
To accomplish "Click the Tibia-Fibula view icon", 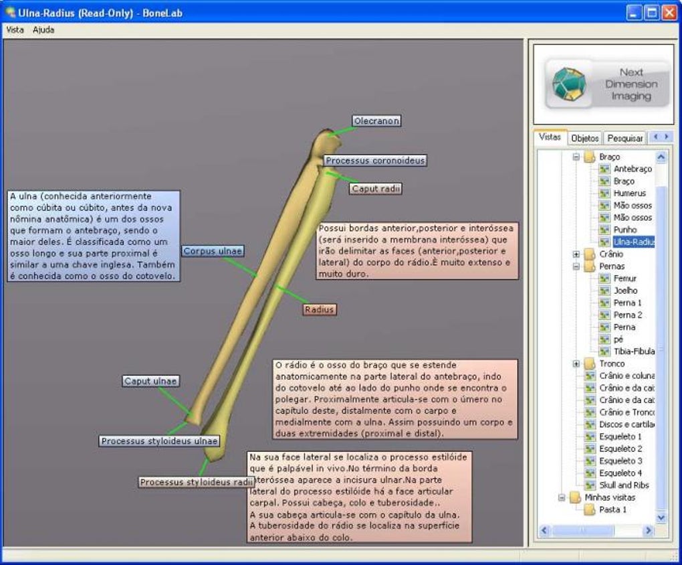I will (x=604, y=351).
